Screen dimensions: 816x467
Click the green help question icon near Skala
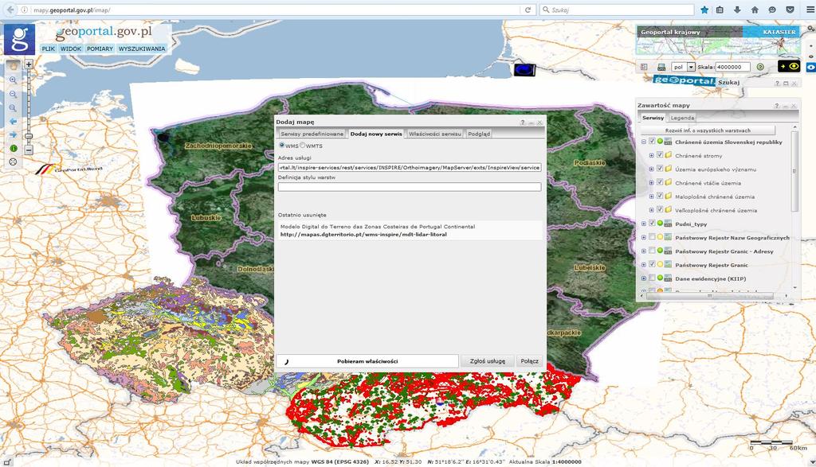tap(760, 67)
